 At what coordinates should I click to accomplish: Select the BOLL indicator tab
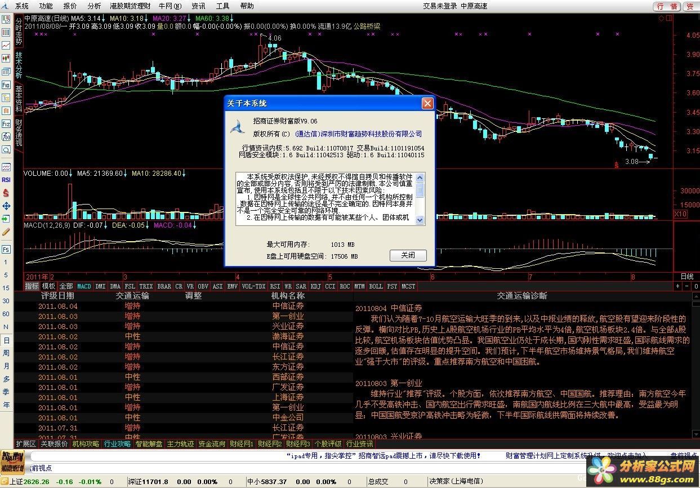click(x=376, y=286)
